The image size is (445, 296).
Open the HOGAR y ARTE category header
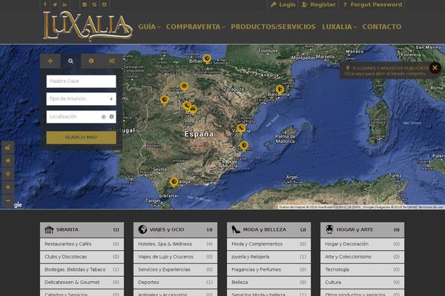[363, 229]
